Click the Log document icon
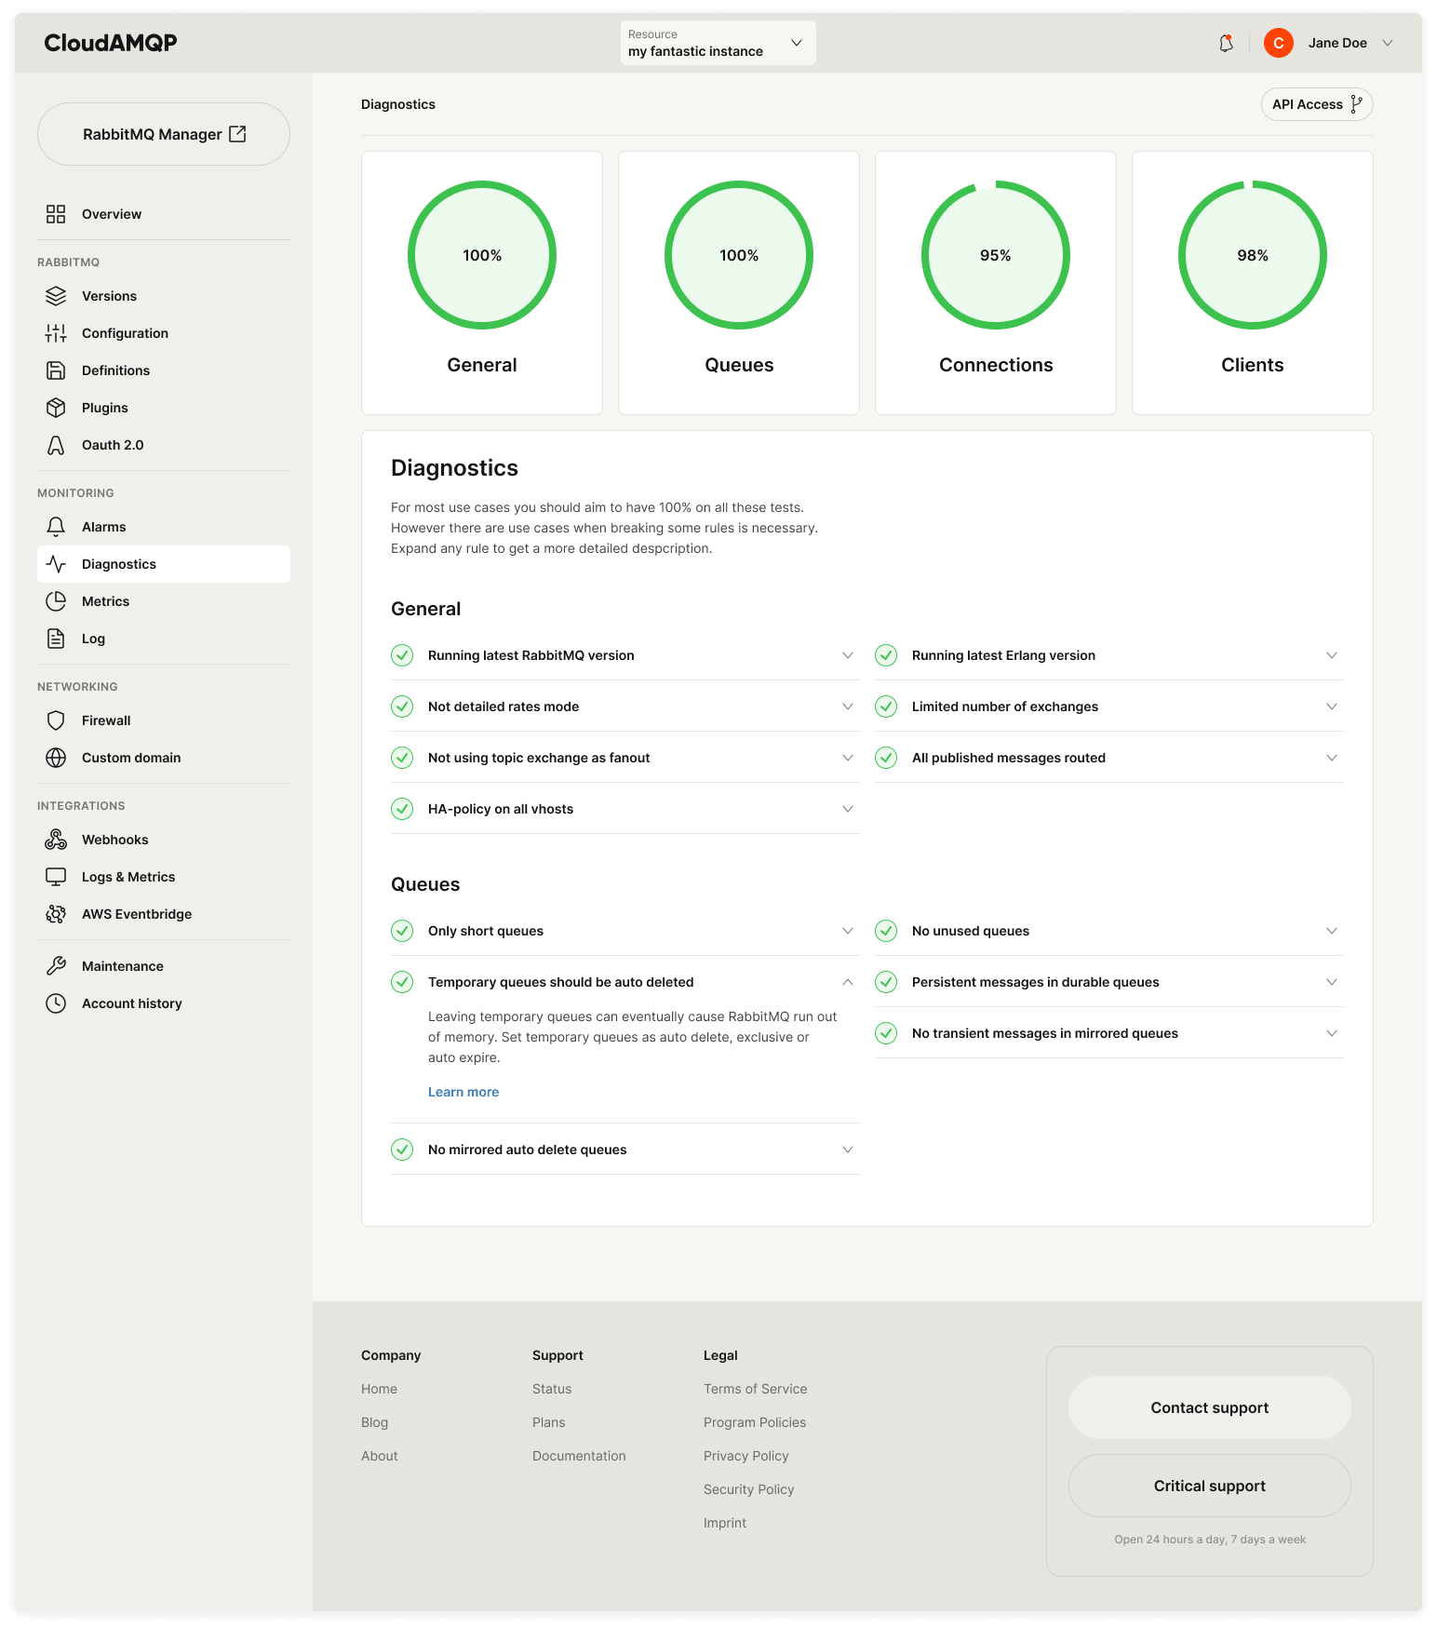 click(56, 639)
